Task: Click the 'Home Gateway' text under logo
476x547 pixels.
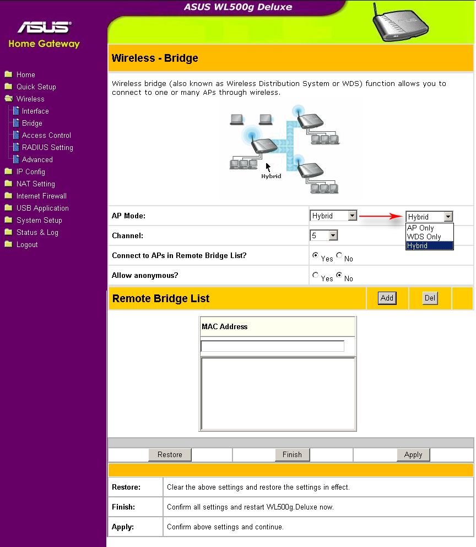Action: coord(44,44)
